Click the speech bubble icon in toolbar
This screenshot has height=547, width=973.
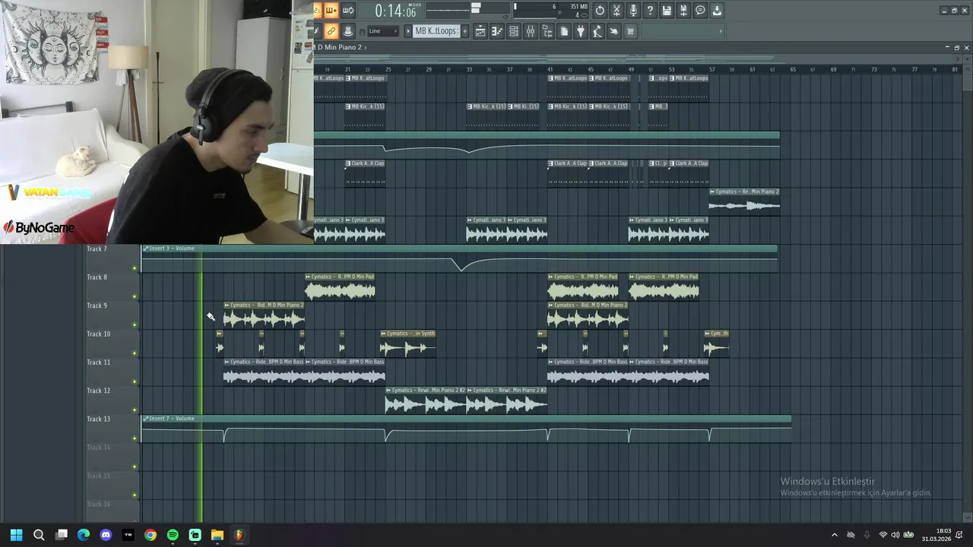(700, 11)
